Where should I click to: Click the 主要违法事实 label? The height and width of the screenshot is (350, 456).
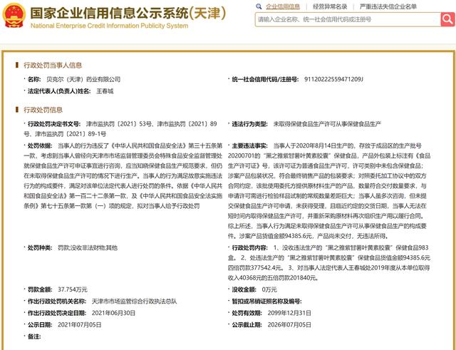point(250,145)
